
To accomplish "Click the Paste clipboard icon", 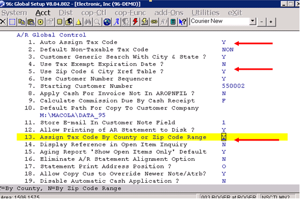I will coord(31,22).
